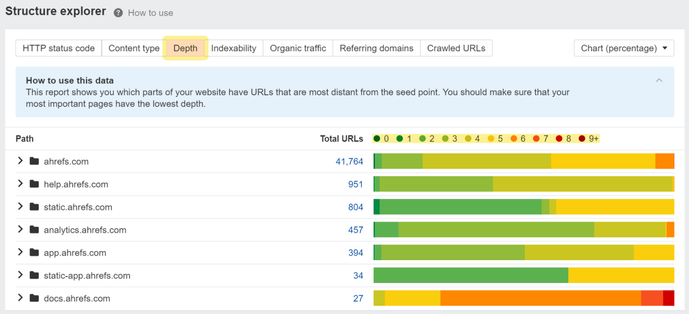The image size is (689, 314).
Task: Open the help question mark icon
Action: click(118, 13)
